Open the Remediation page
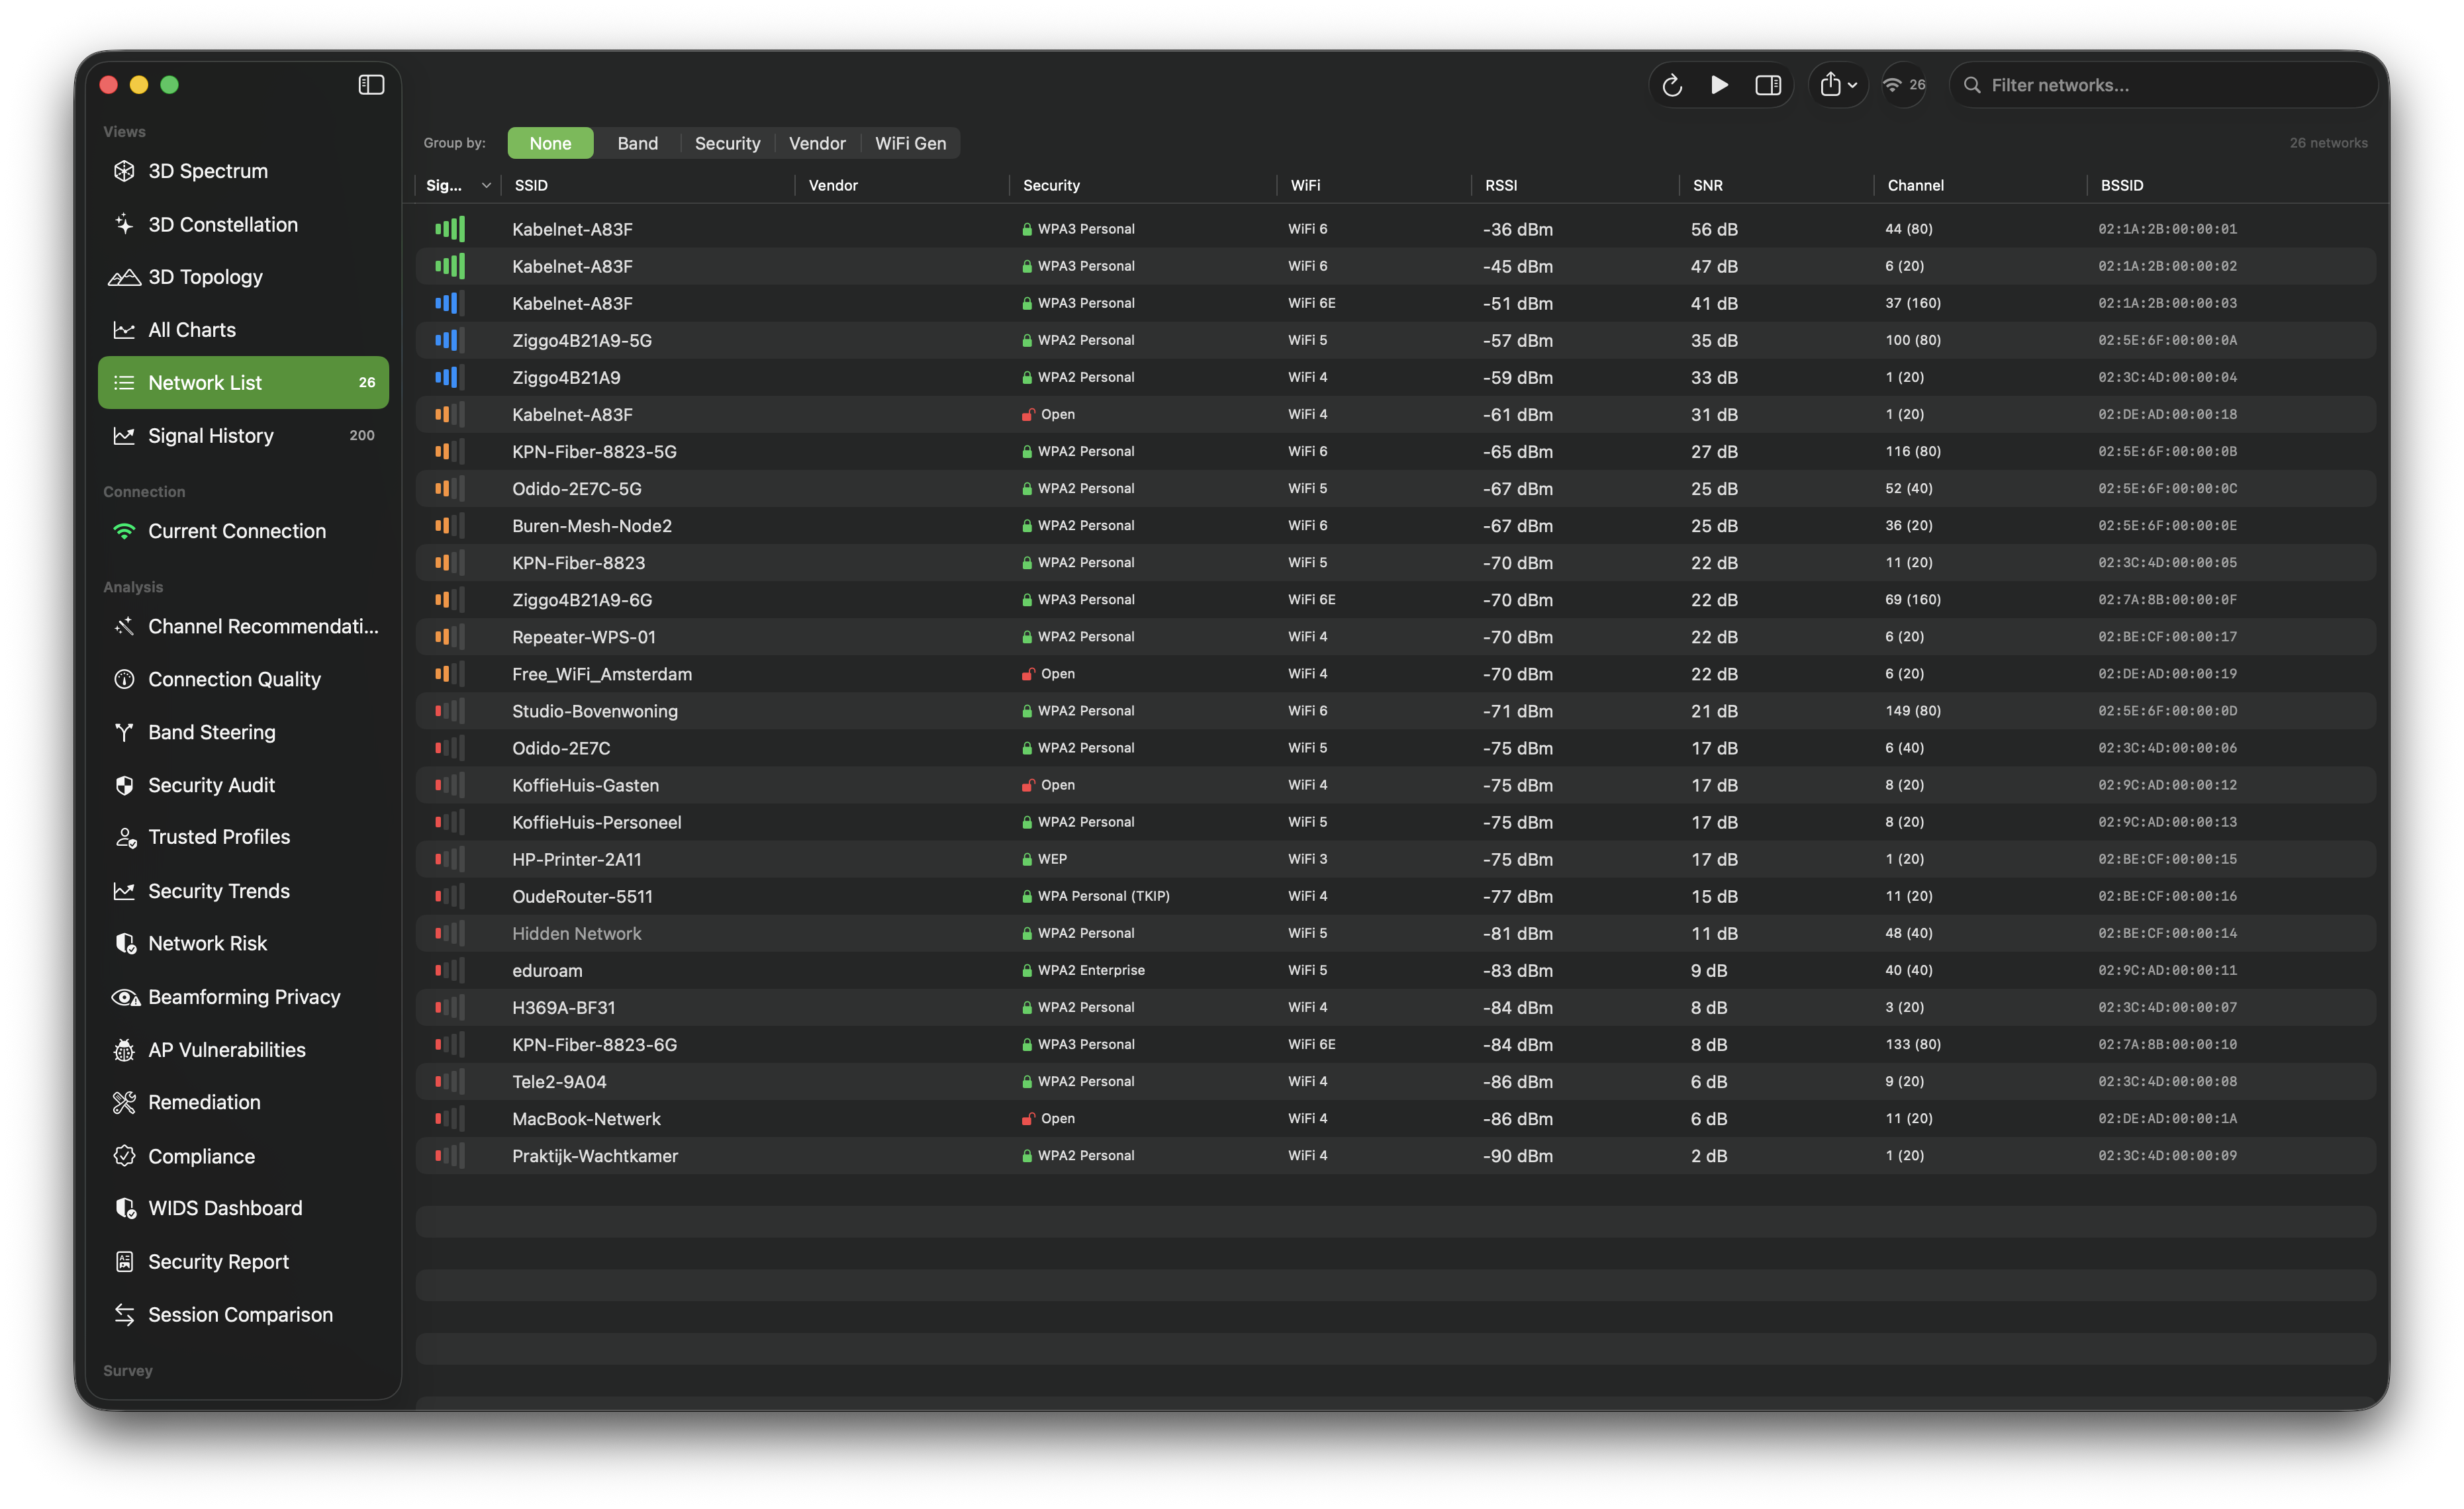Screen dimensions: 2464x1509 point(243,1102)
